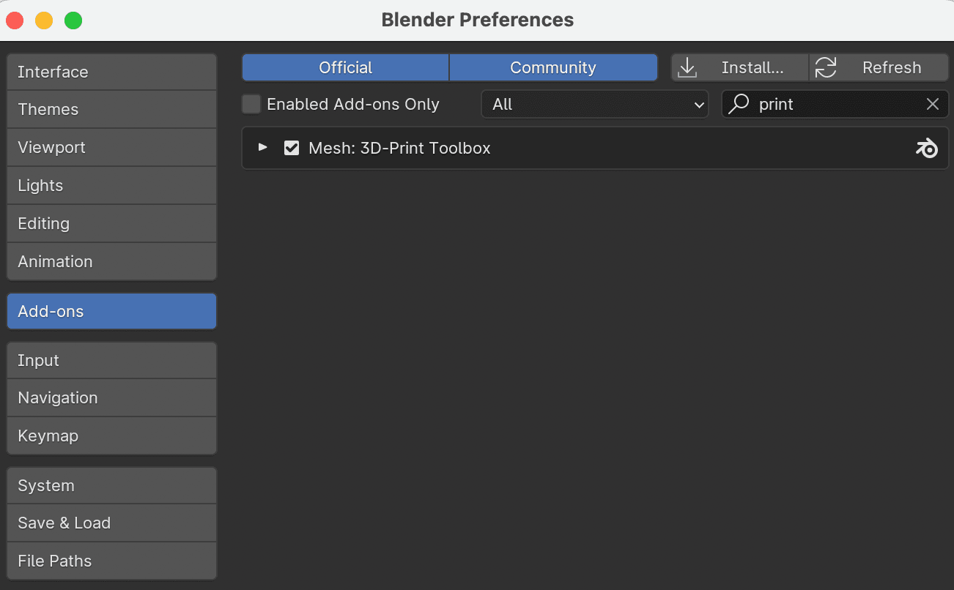
Task: Click the Install button's download icon
Action: 687,67
